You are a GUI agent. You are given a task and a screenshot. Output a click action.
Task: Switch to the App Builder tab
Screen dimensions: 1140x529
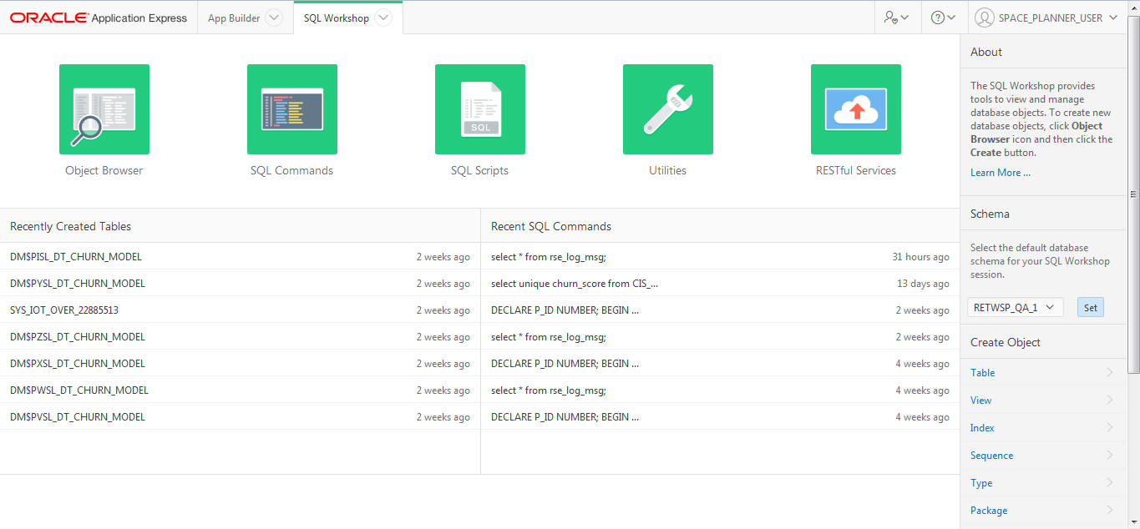pos(234,18)
